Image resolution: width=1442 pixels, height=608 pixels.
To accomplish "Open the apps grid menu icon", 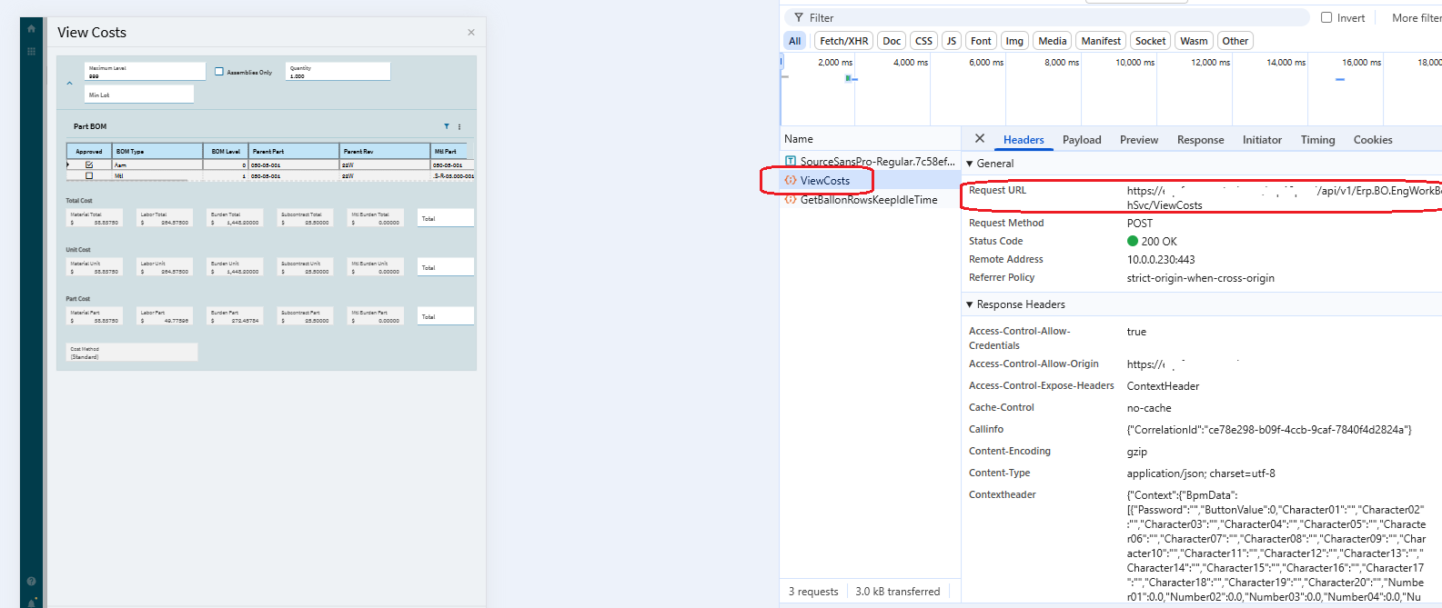I will coord(31,52).
